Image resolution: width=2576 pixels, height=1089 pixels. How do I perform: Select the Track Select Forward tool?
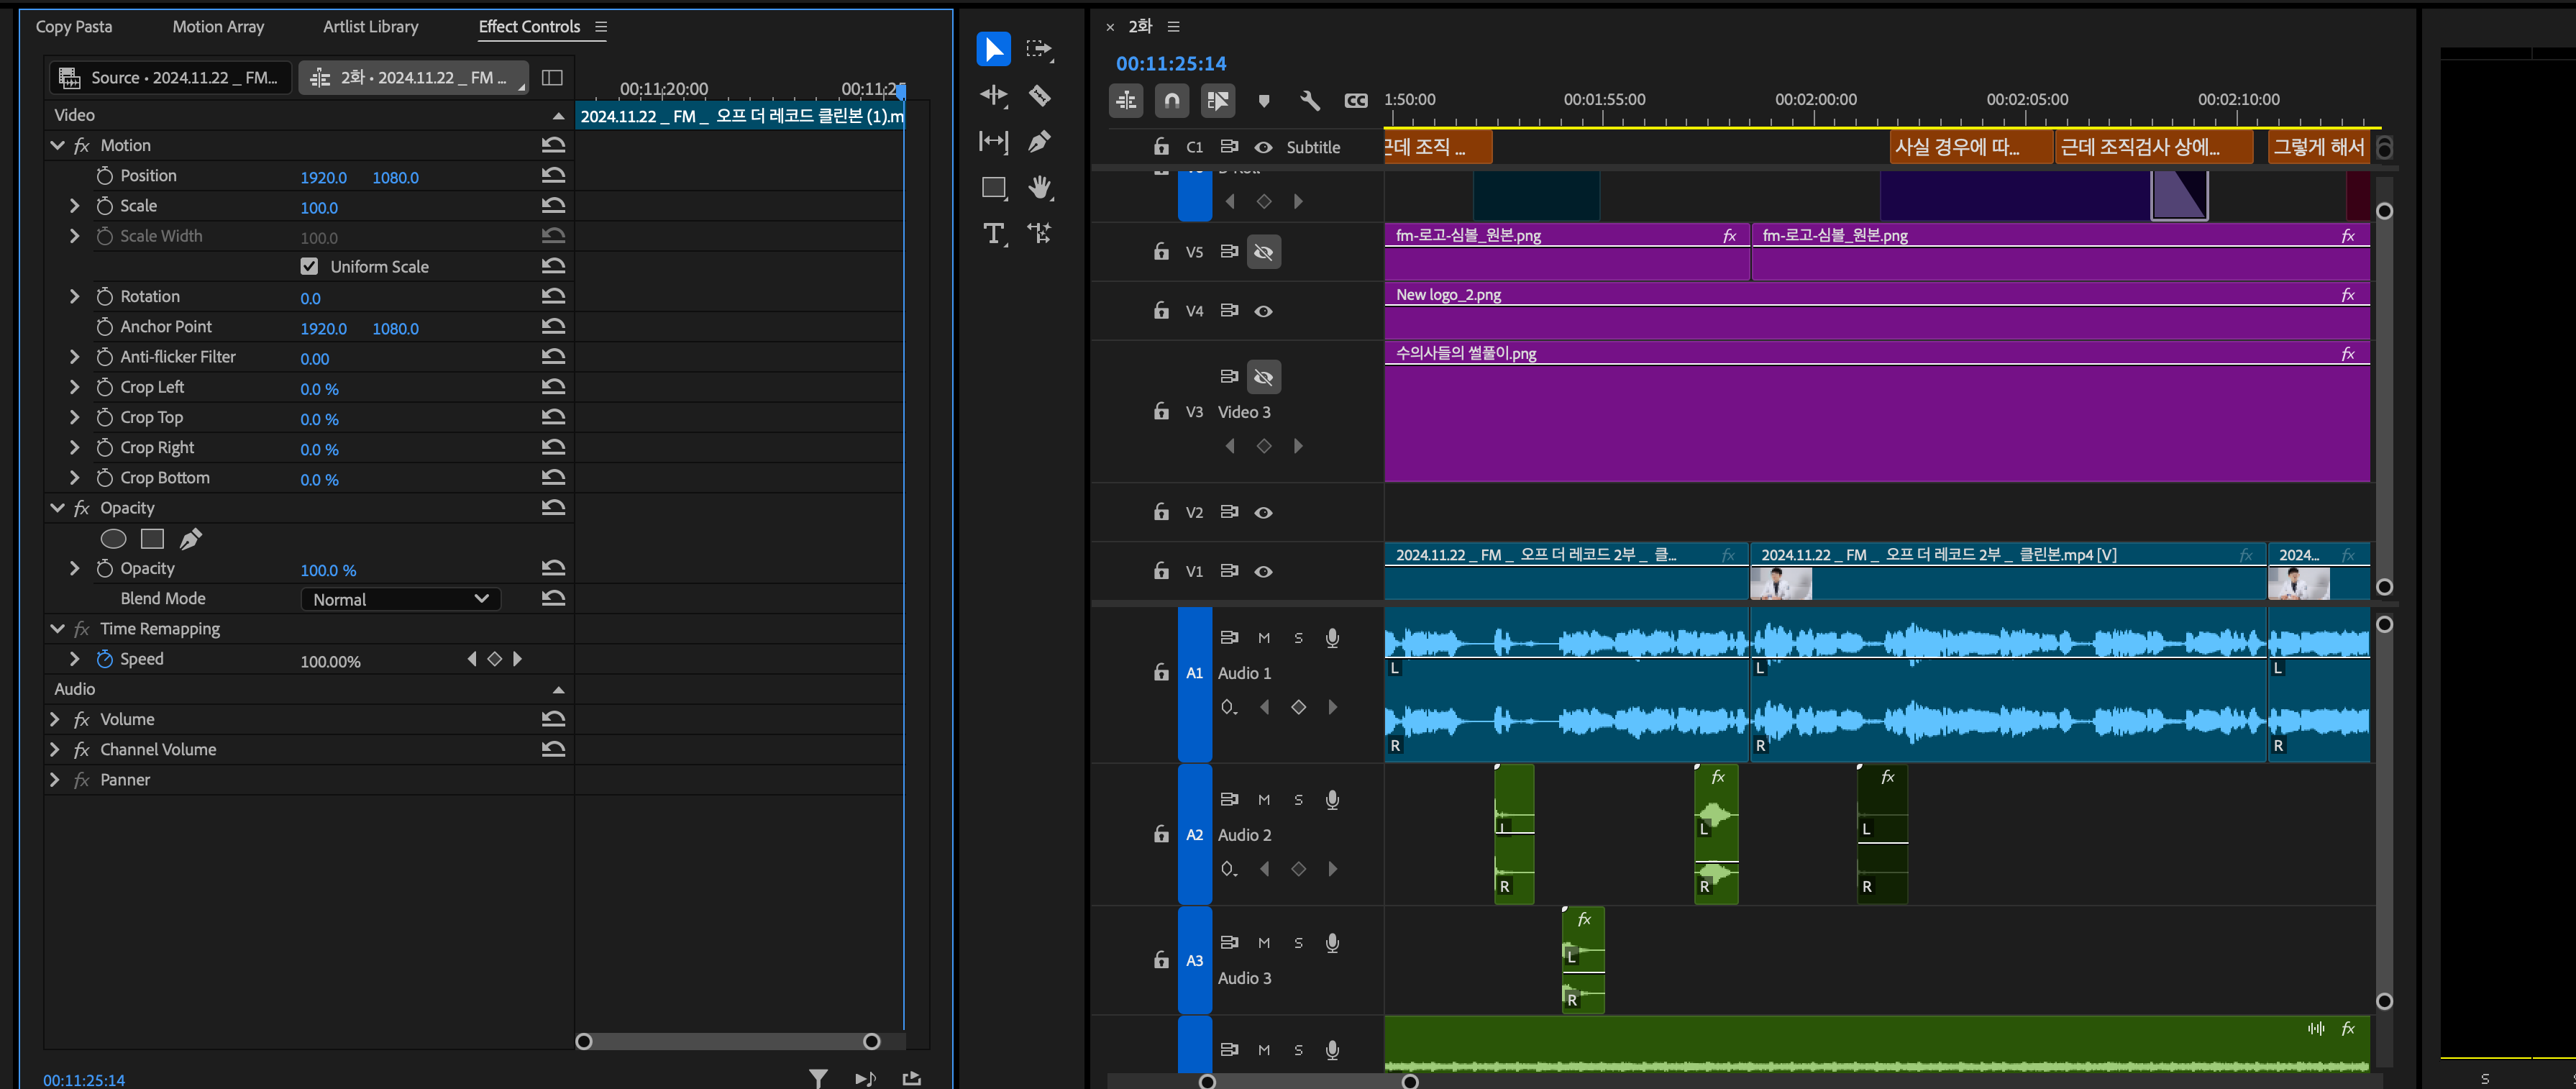point(1040,49)
